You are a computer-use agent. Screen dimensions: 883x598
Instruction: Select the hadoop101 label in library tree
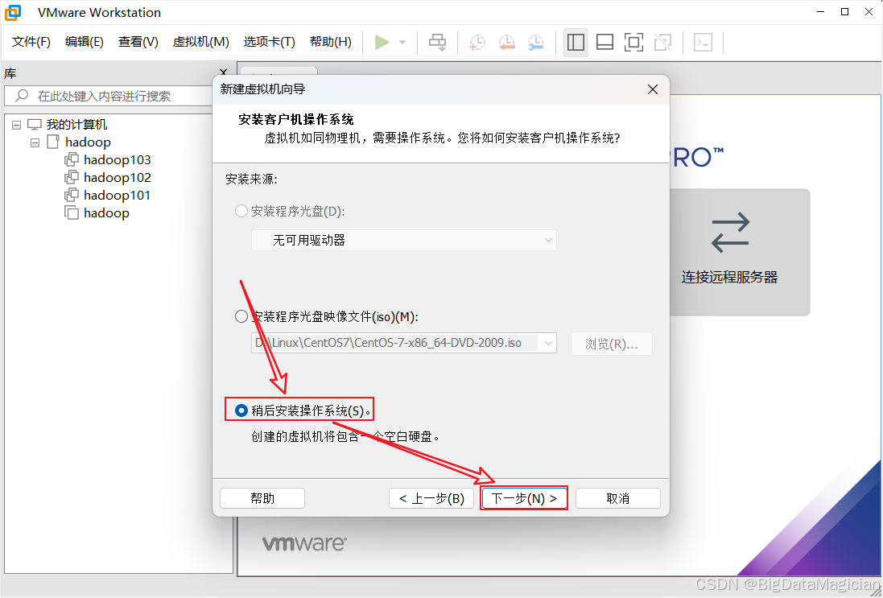click(x=118, y=196)
